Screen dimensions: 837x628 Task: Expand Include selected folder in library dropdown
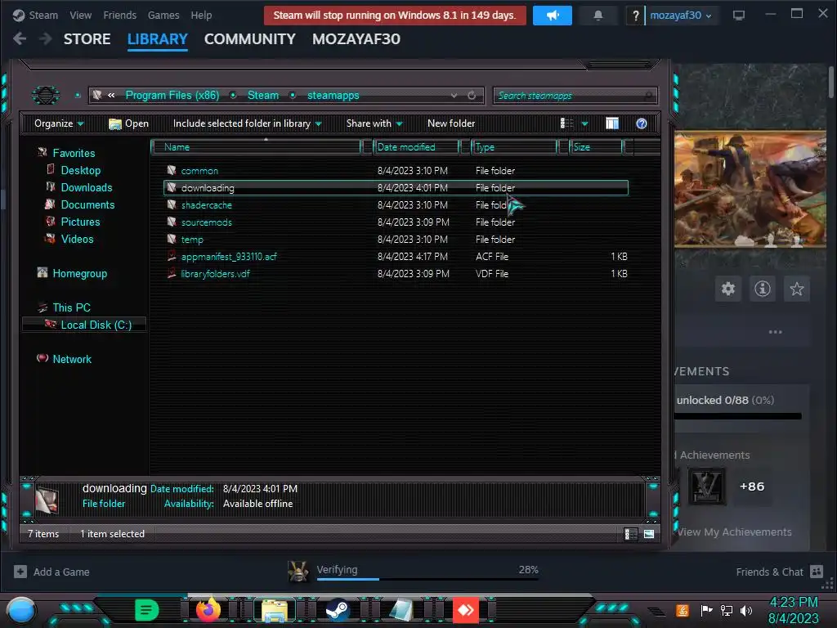pyautogui.click(x=247, y=123)
